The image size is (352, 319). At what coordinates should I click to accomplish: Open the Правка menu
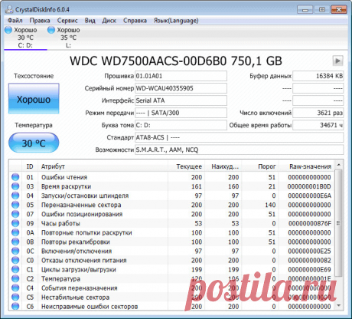click(40, 21)
